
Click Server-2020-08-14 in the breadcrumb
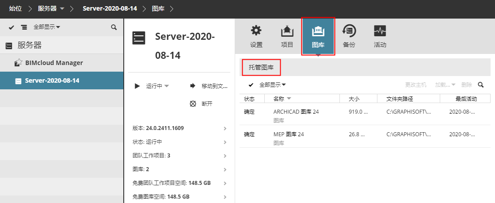pyautogui.click(x=110, y=9)
